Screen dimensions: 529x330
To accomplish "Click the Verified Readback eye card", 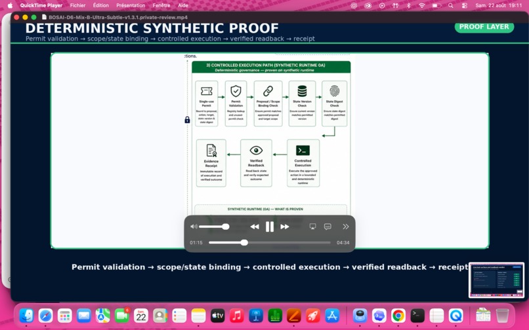I will coord(256,163).
